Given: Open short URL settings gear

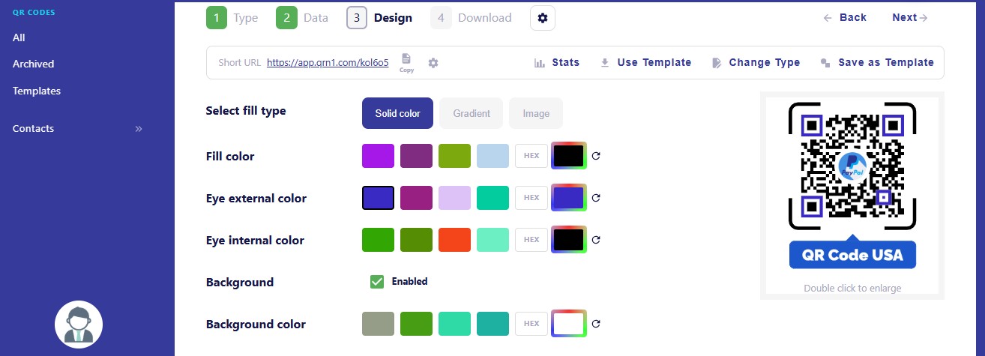Looking at the screenshot, I should 433,63.
